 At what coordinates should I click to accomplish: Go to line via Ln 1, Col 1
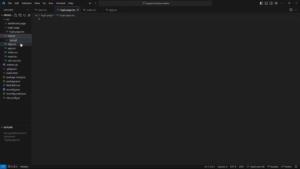210,167
